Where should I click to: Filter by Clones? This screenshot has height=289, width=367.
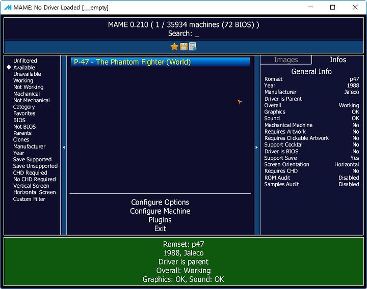[x=21, y=140]
